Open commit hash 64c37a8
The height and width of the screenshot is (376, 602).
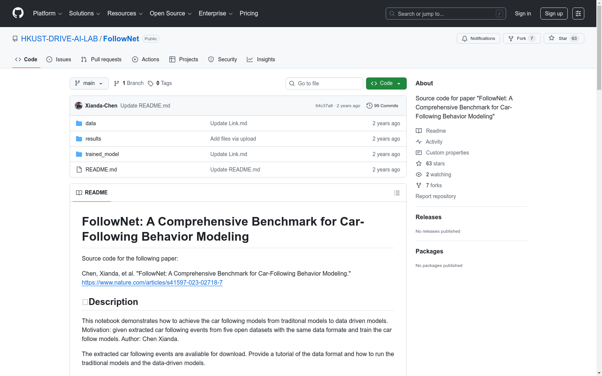pyautogui.click(x=324, y=106)
